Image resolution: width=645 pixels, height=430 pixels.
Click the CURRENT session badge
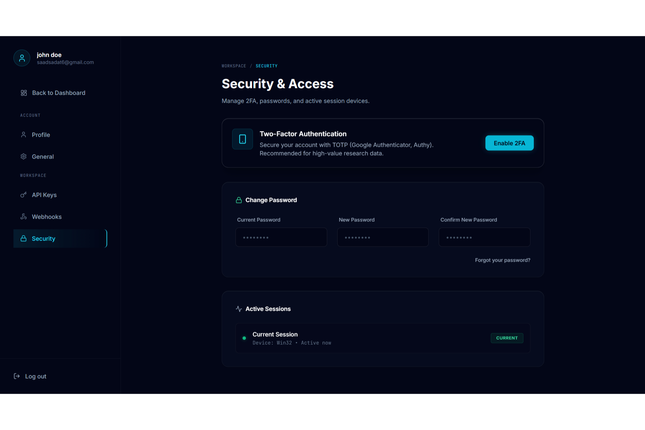tap(507, 338)
